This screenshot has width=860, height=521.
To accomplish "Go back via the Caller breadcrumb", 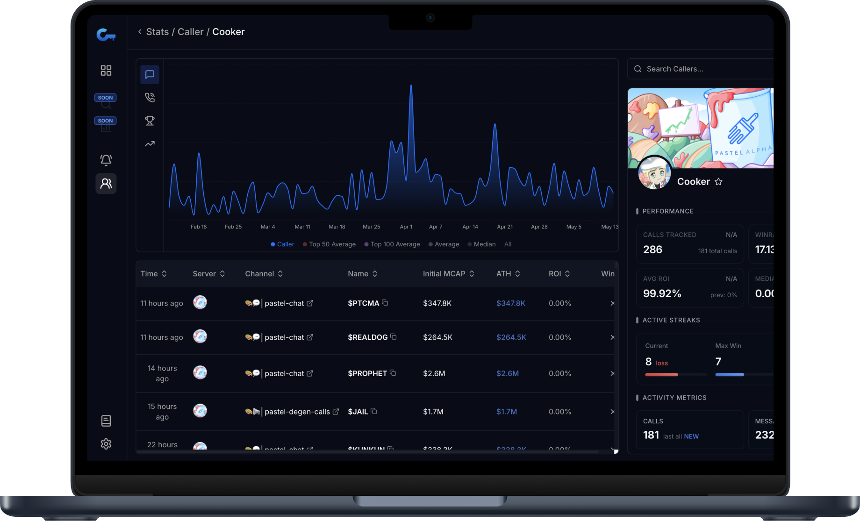I will point(190,31).
